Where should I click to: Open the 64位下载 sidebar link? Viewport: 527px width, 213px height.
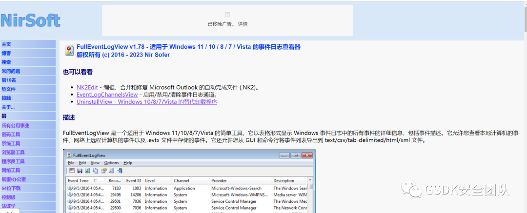click(x=11, y=188)
